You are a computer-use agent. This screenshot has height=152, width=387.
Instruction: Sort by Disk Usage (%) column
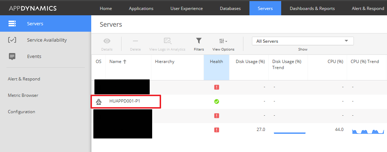click(x=250, y=62)
